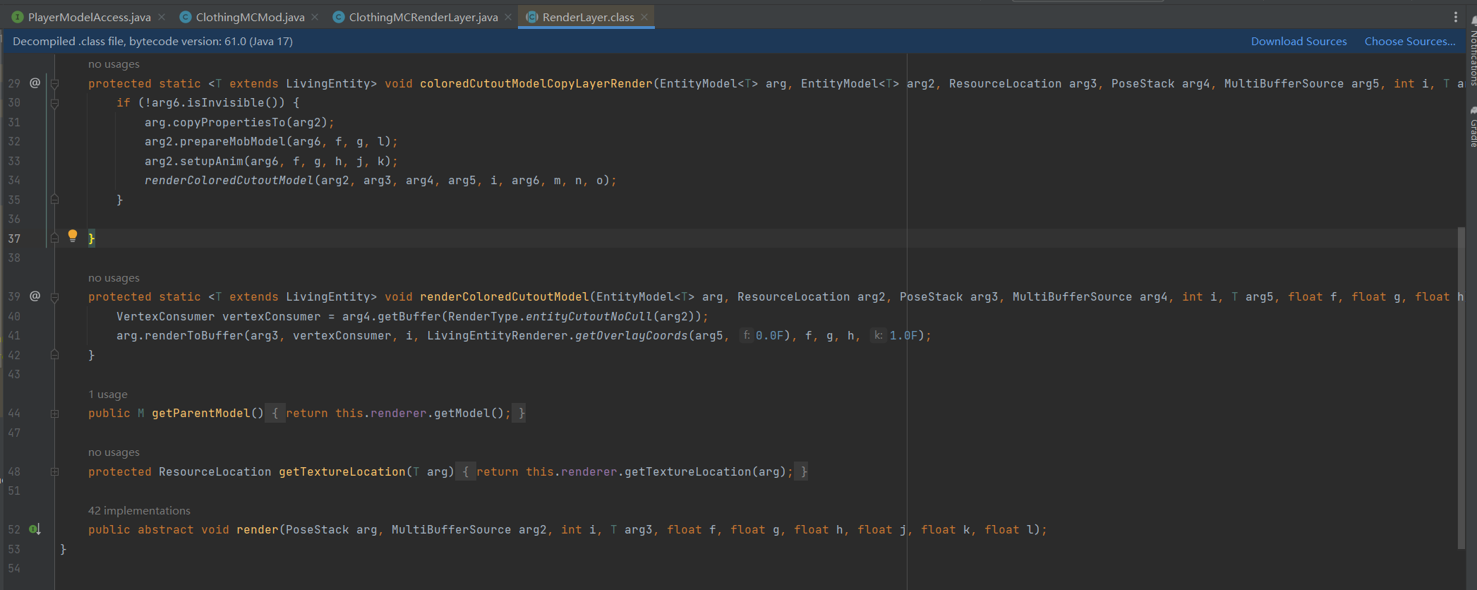Image resolution: width=1477 pixels, height=590 pixels.
Task: Click the annotation gutter icon on line 29
Action: (35, 83)
